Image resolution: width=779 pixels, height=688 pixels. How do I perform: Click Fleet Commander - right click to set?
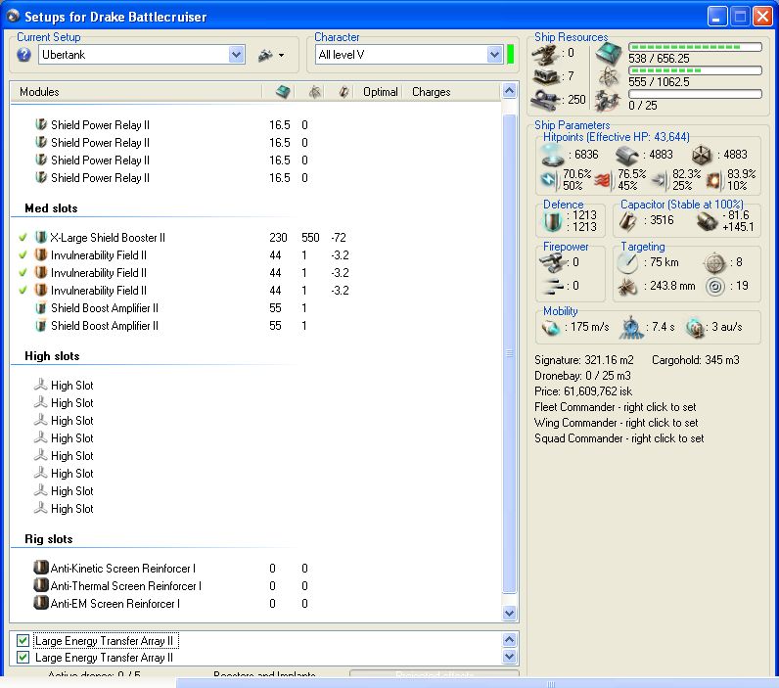tap(615, 407)
